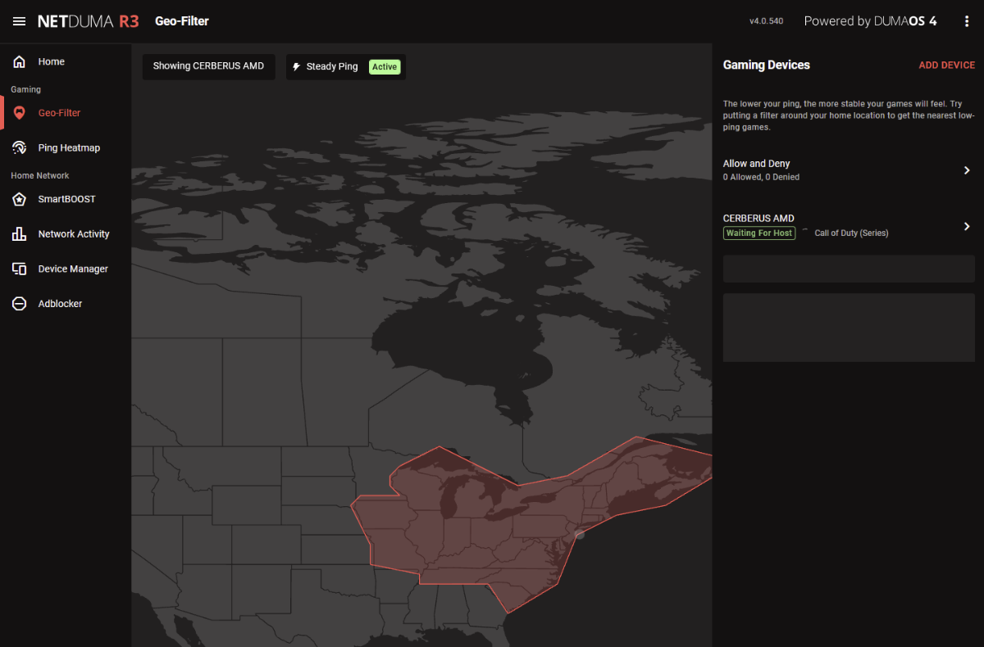Click the Geo-Filter pin icon
Image resolution: width=984 pixels, height=647 pixels.
19,113
